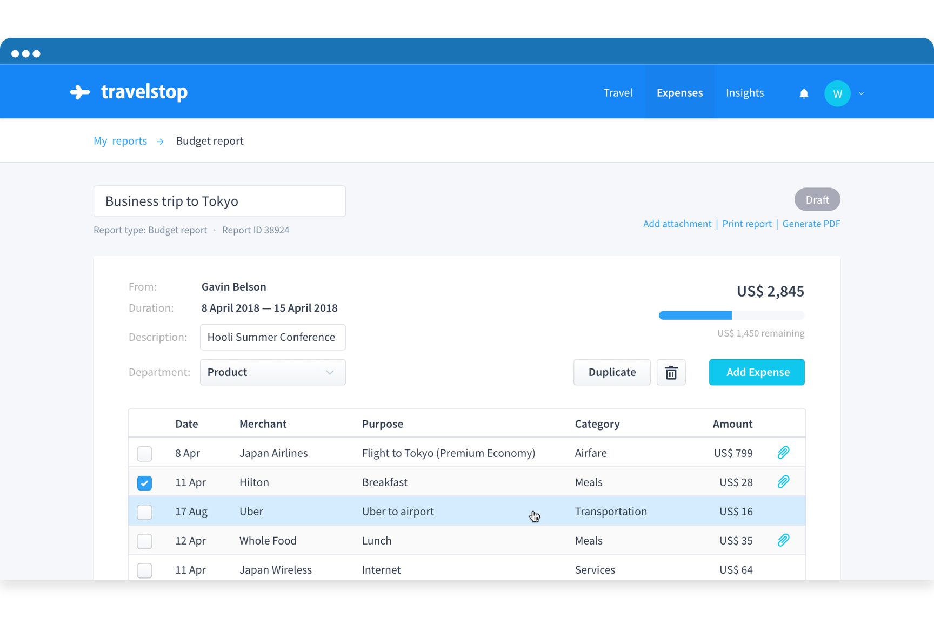934x618 pixels.
Task: Click the Report ID 38924 text
Action: (256, 230)
